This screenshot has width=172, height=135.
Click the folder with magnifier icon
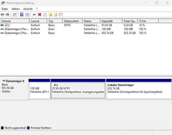tap(56, 15)
